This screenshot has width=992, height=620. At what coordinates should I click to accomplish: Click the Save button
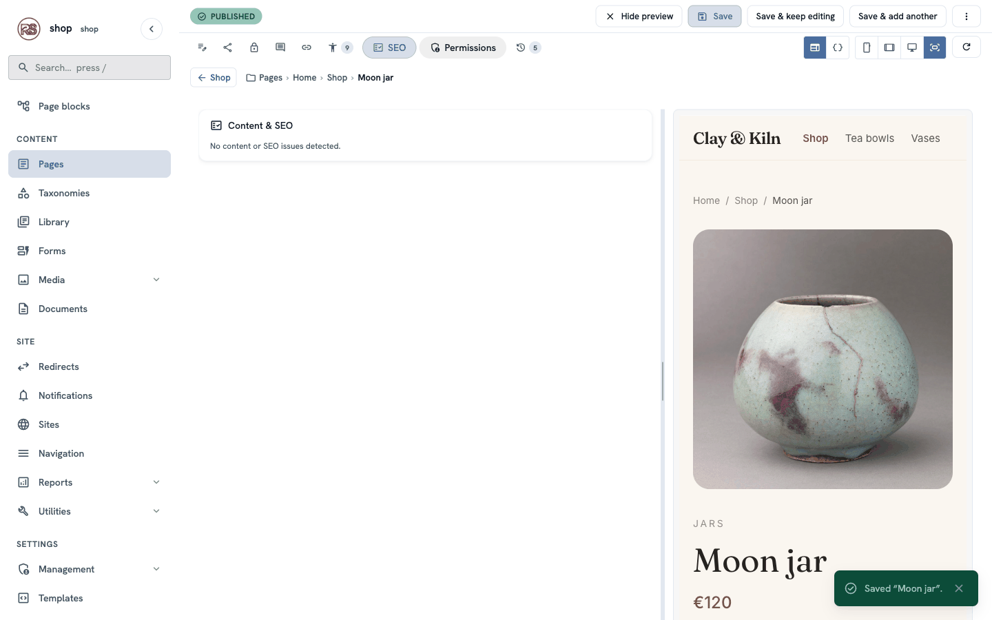click(x=714, y=17)
